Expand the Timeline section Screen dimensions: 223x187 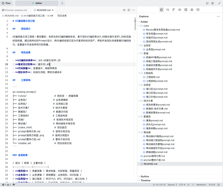point(145,180)
